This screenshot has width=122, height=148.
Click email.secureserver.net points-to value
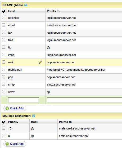[62, 25]
